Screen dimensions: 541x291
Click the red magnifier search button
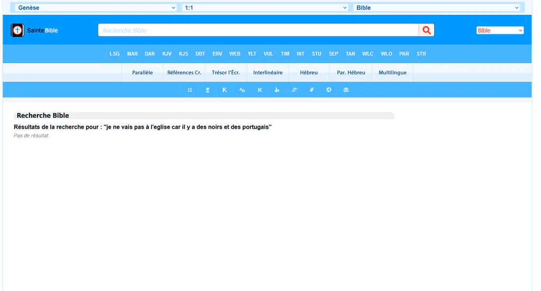426,30
